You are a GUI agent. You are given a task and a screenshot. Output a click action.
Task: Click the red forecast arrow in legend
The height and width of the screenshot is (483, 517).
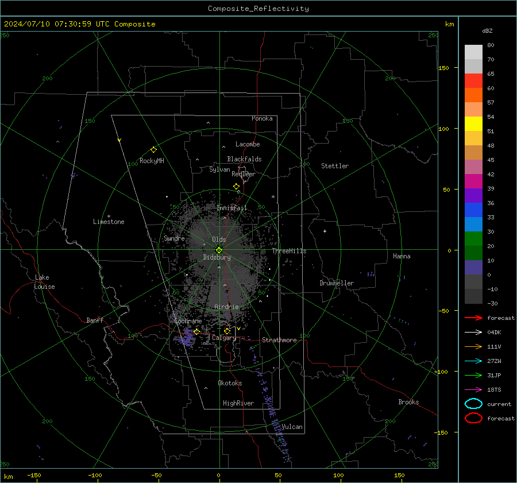473,318
